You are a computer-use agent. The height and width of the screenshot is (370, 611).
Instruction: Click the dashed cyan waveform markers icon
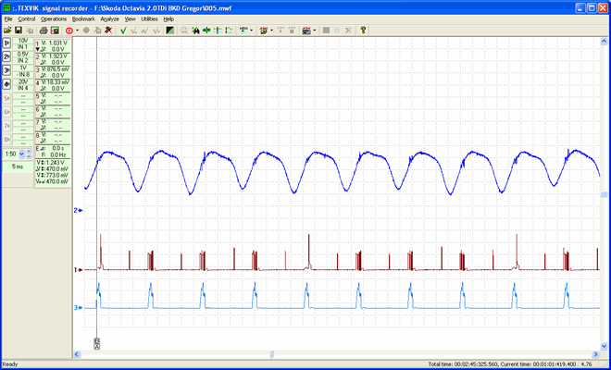230,31
